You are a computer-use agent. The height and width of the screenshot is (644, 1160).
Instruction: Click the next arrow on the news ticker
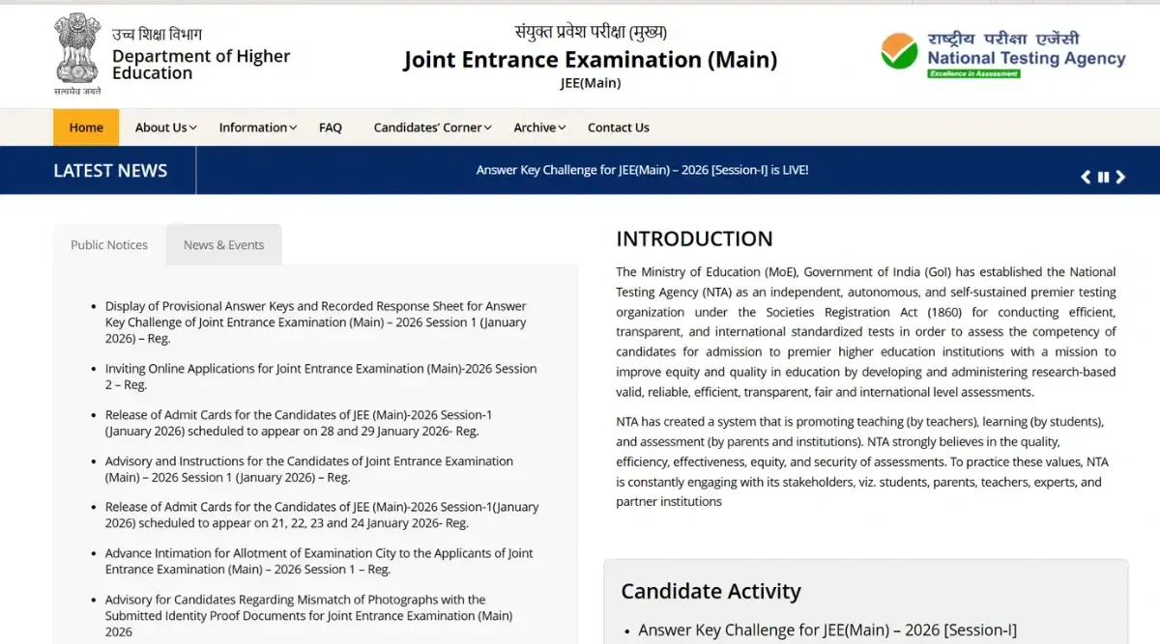(1120, 177)
